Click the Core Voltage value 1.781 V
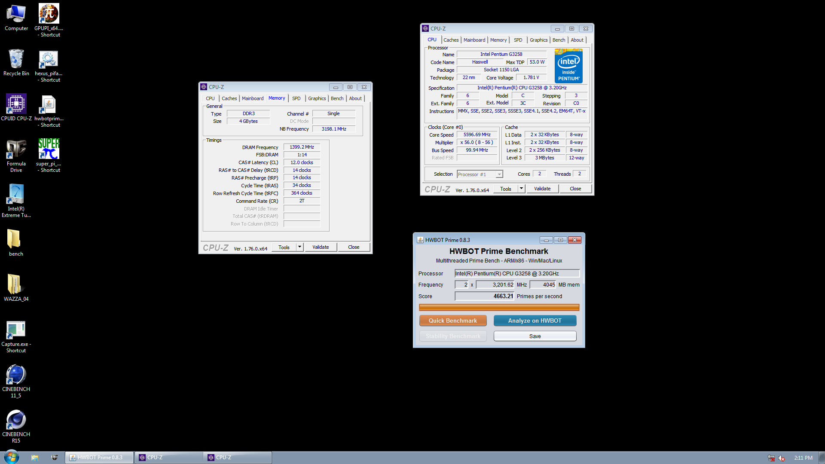Screen dimensions: 825x464 pyautogui.click(x=531, y=77)
